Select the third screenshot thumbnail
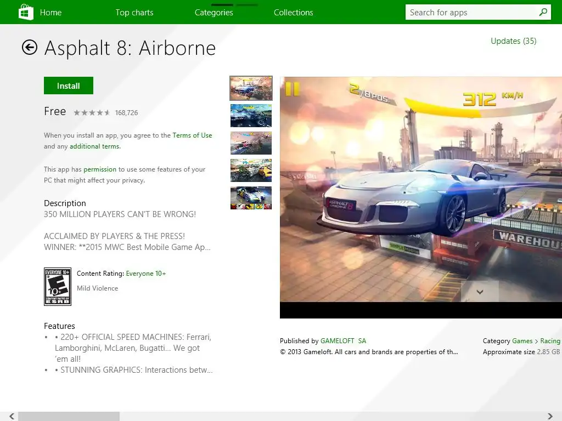562x421 pixels. pyautogui.click(x=251, y=143)
